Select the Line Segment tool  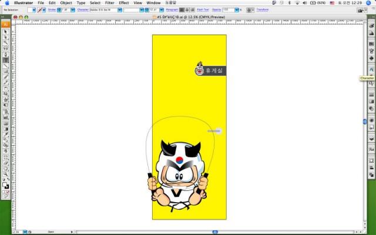click(6, 65)
